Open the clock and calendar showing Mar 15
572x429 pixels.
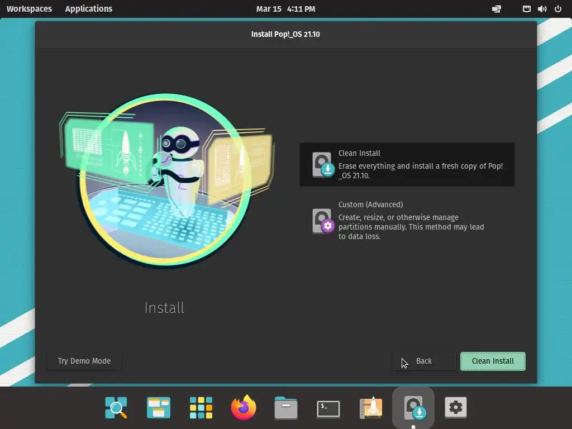[x=285, y=9]
